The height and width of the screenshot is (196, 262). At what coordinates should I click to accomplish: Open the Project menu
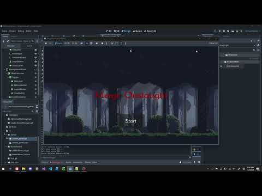click(x=13, y=31)
